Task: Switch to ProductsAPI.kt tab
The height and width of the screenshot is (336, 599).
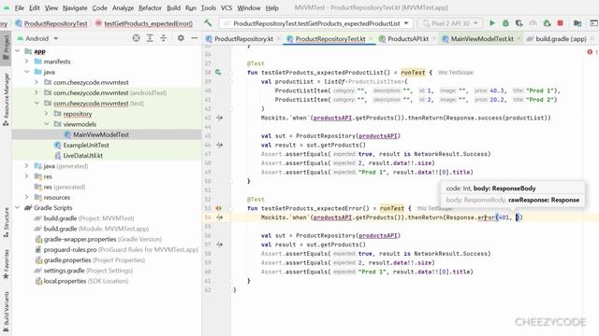Action: [408, 39]
